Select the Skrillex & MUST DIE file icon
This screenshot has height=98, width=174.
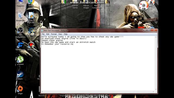click(31, 18)
